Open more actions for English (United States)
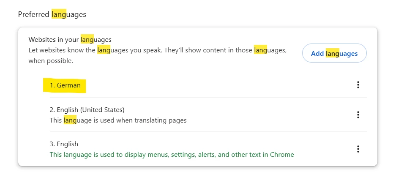Image resolution: width=415 pixels, height=172 pixels. (358, 115)
